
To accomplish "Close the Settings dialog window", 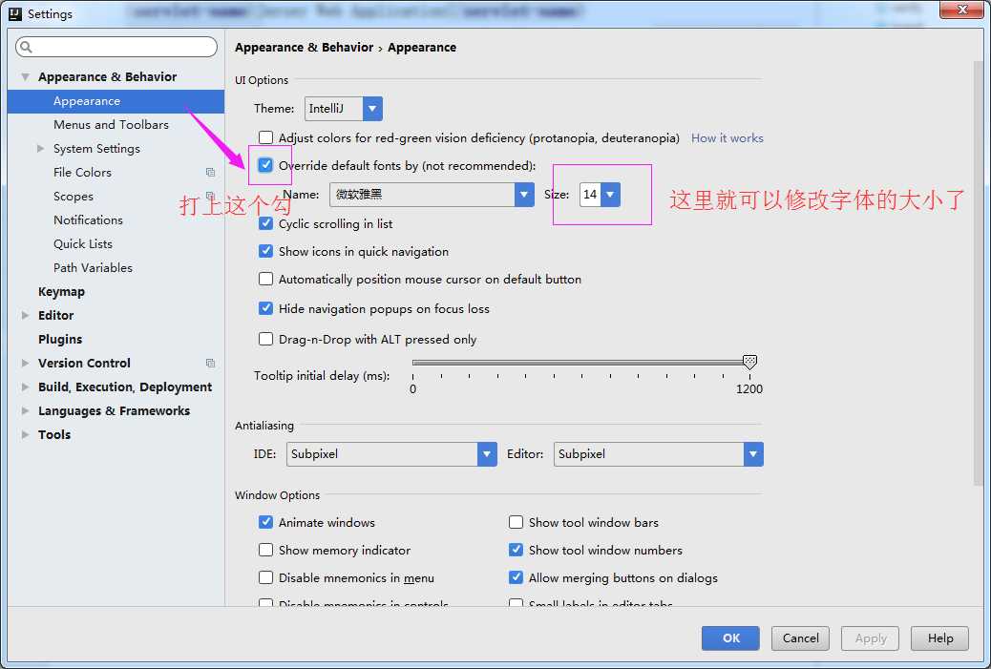I will pyautogui.click(x=960, y=10).
